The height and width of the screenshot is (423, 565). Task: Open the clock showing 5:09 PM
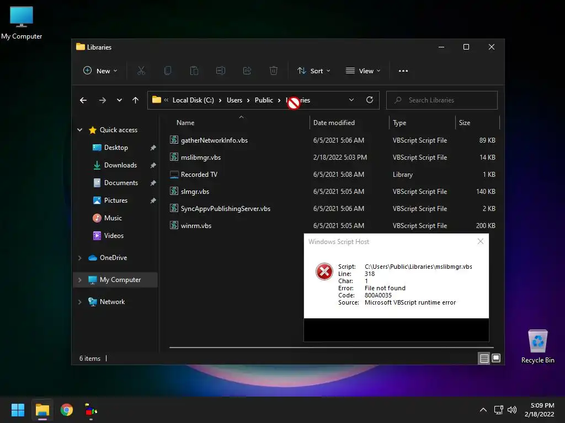point(540,410)
